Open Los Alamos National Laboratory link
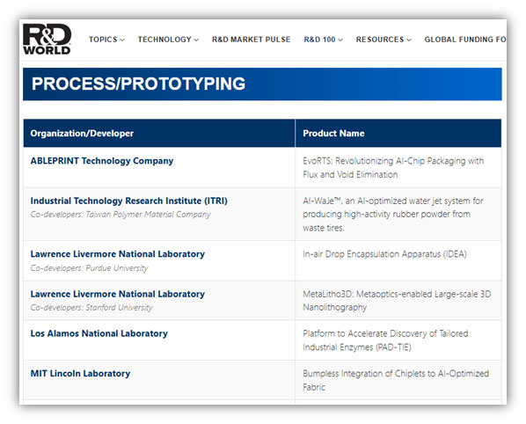This screenshot has height=424, width=526. pyautogui.click(x=99, y=333)
